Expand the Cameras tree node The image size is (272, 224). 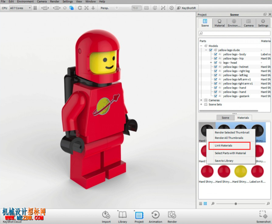201,100
